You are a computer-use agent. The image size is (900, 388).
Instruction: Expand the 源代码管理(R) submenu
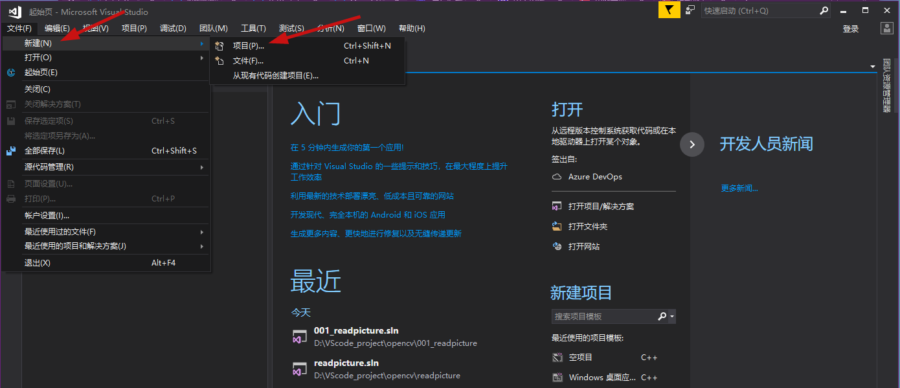tap(202, 167)
